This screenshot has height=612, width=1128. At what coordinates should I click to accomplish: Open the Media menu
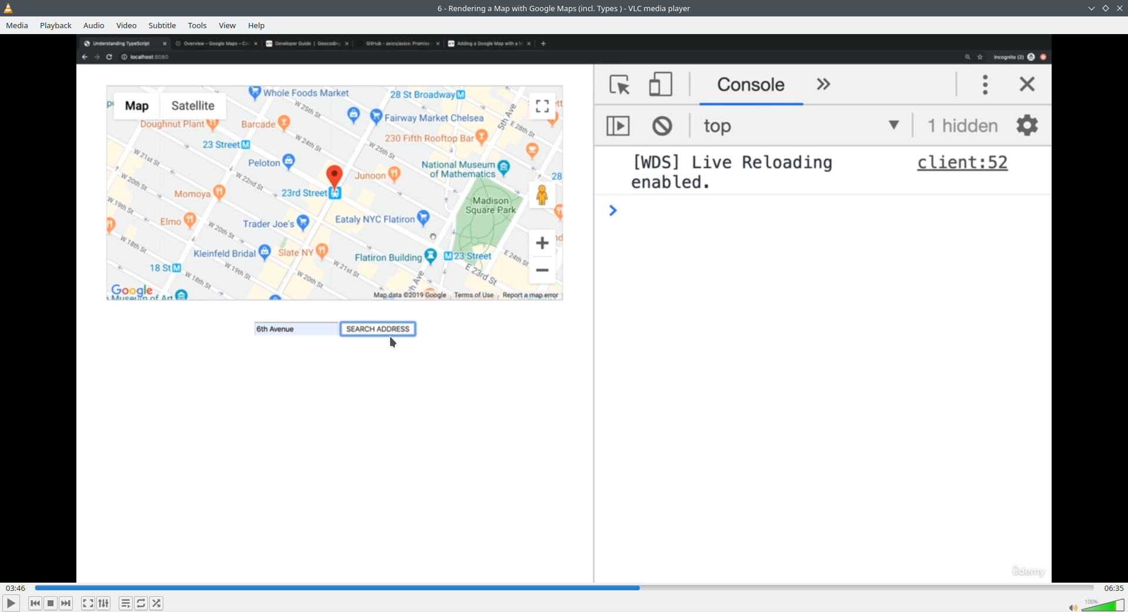tap(17, 25)
